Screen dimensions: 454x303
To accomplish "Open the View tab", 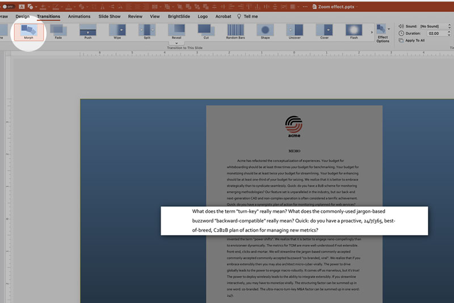I will coord(154,16).
